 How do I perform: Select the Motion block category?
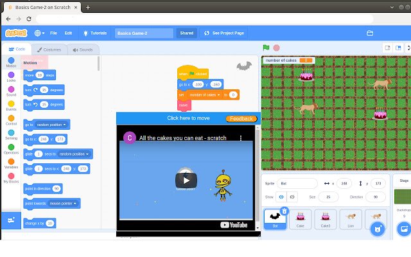point(11,62)
